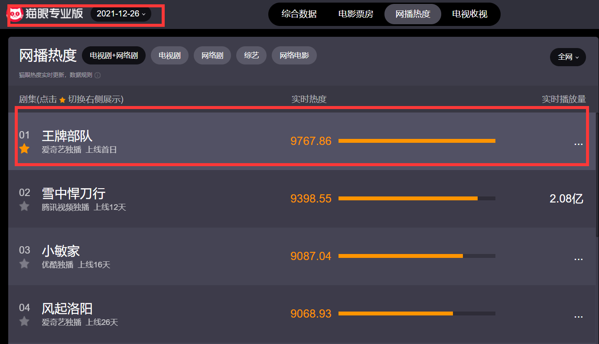Switch to 综合数据 tab
This screenshot has width=599, height=344.
tap(299, 14)
